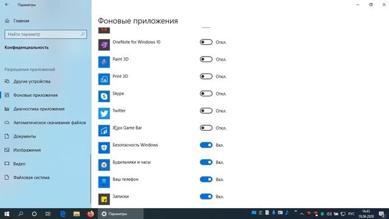Open Диагностика приложения in sidebar

click(46, 109)
